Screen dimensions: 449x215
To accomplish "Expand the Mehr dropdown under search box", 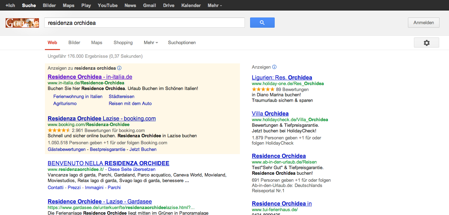I will tap(151, 43).
